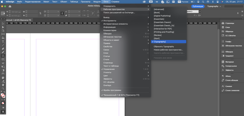Select the Line tool

(3, 45)
